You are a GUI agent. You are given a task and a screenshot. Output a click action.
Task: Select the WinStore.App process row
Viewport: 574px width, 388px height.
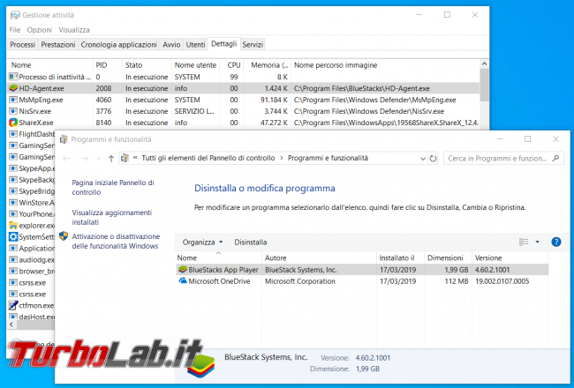(x=31, y=203)
